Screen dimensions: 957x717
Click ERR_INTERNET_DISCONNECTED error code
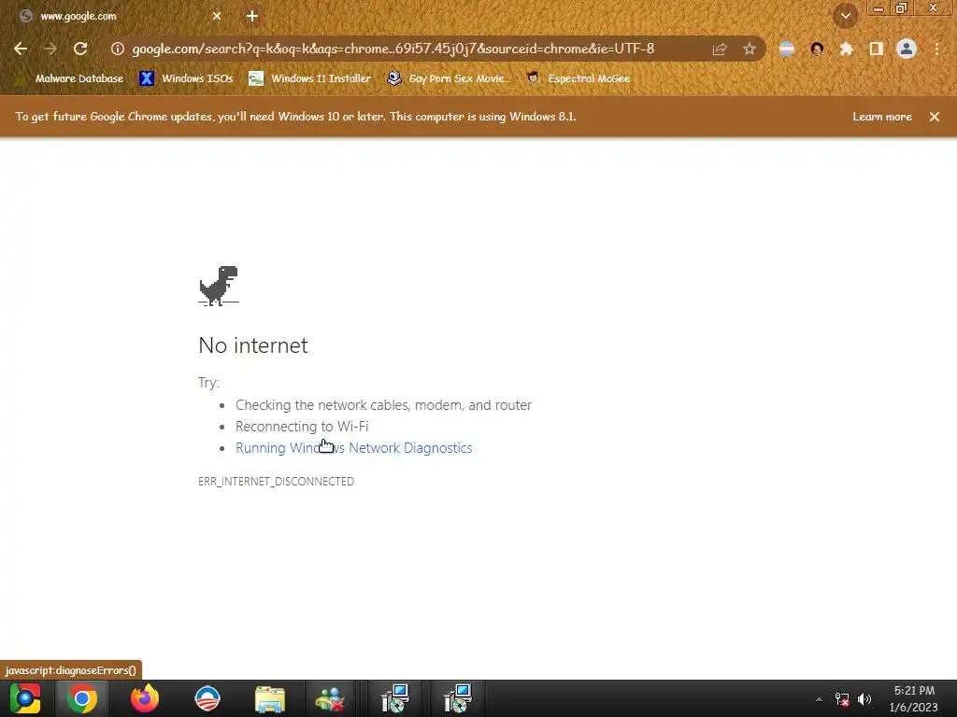pyautogui.click(x=276, y=482)
